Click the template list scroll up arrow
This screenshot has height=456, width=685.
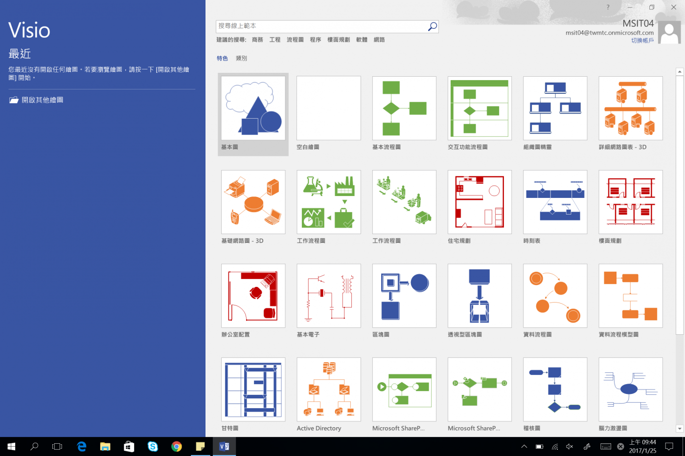680,72
